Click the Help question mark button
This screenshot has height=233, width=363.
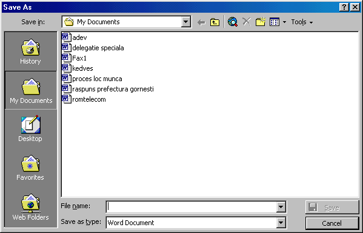pos(344,7)
